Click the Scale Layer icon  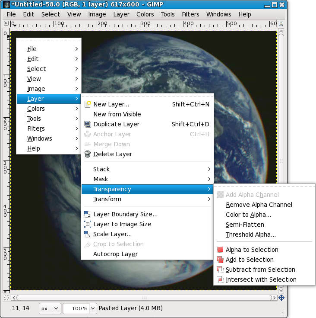[88, 234]
